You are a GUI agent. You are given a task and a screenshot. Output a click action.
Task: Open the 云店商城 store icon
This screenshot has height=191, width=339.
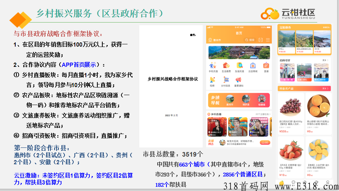(253, 66)
